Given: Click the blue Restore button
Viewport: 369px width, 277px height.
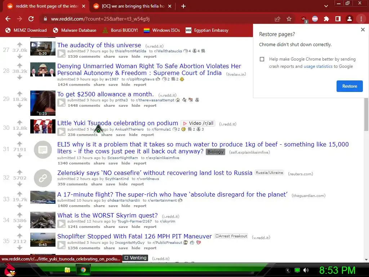Looking at the screenshot, I should [x=350, y=86].
